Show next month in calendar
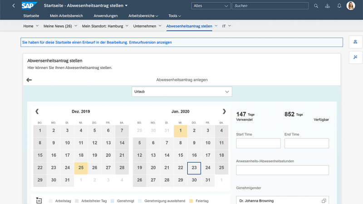The width and height of the screenshot is (363, 204). tap(224, 112)
